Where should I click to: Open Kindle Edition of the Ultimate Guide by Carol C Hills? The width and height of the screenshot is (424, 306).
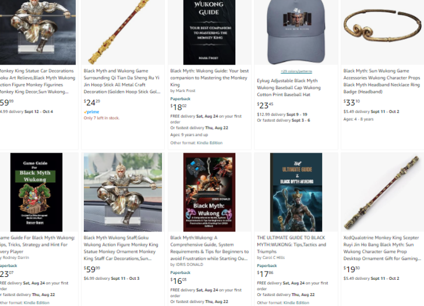[296, 303]
